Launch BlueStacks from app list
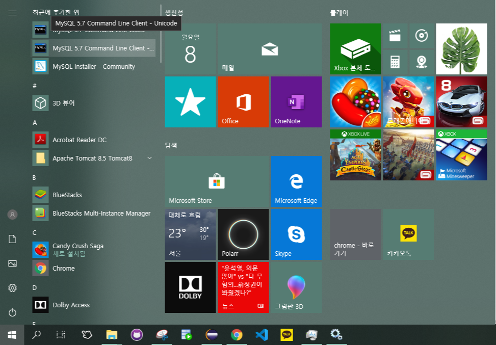 (94, 195)
